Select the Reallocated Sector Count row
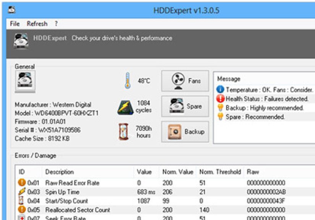The width and height of the screenshot is (315, 220). click(x=165, y=210)
